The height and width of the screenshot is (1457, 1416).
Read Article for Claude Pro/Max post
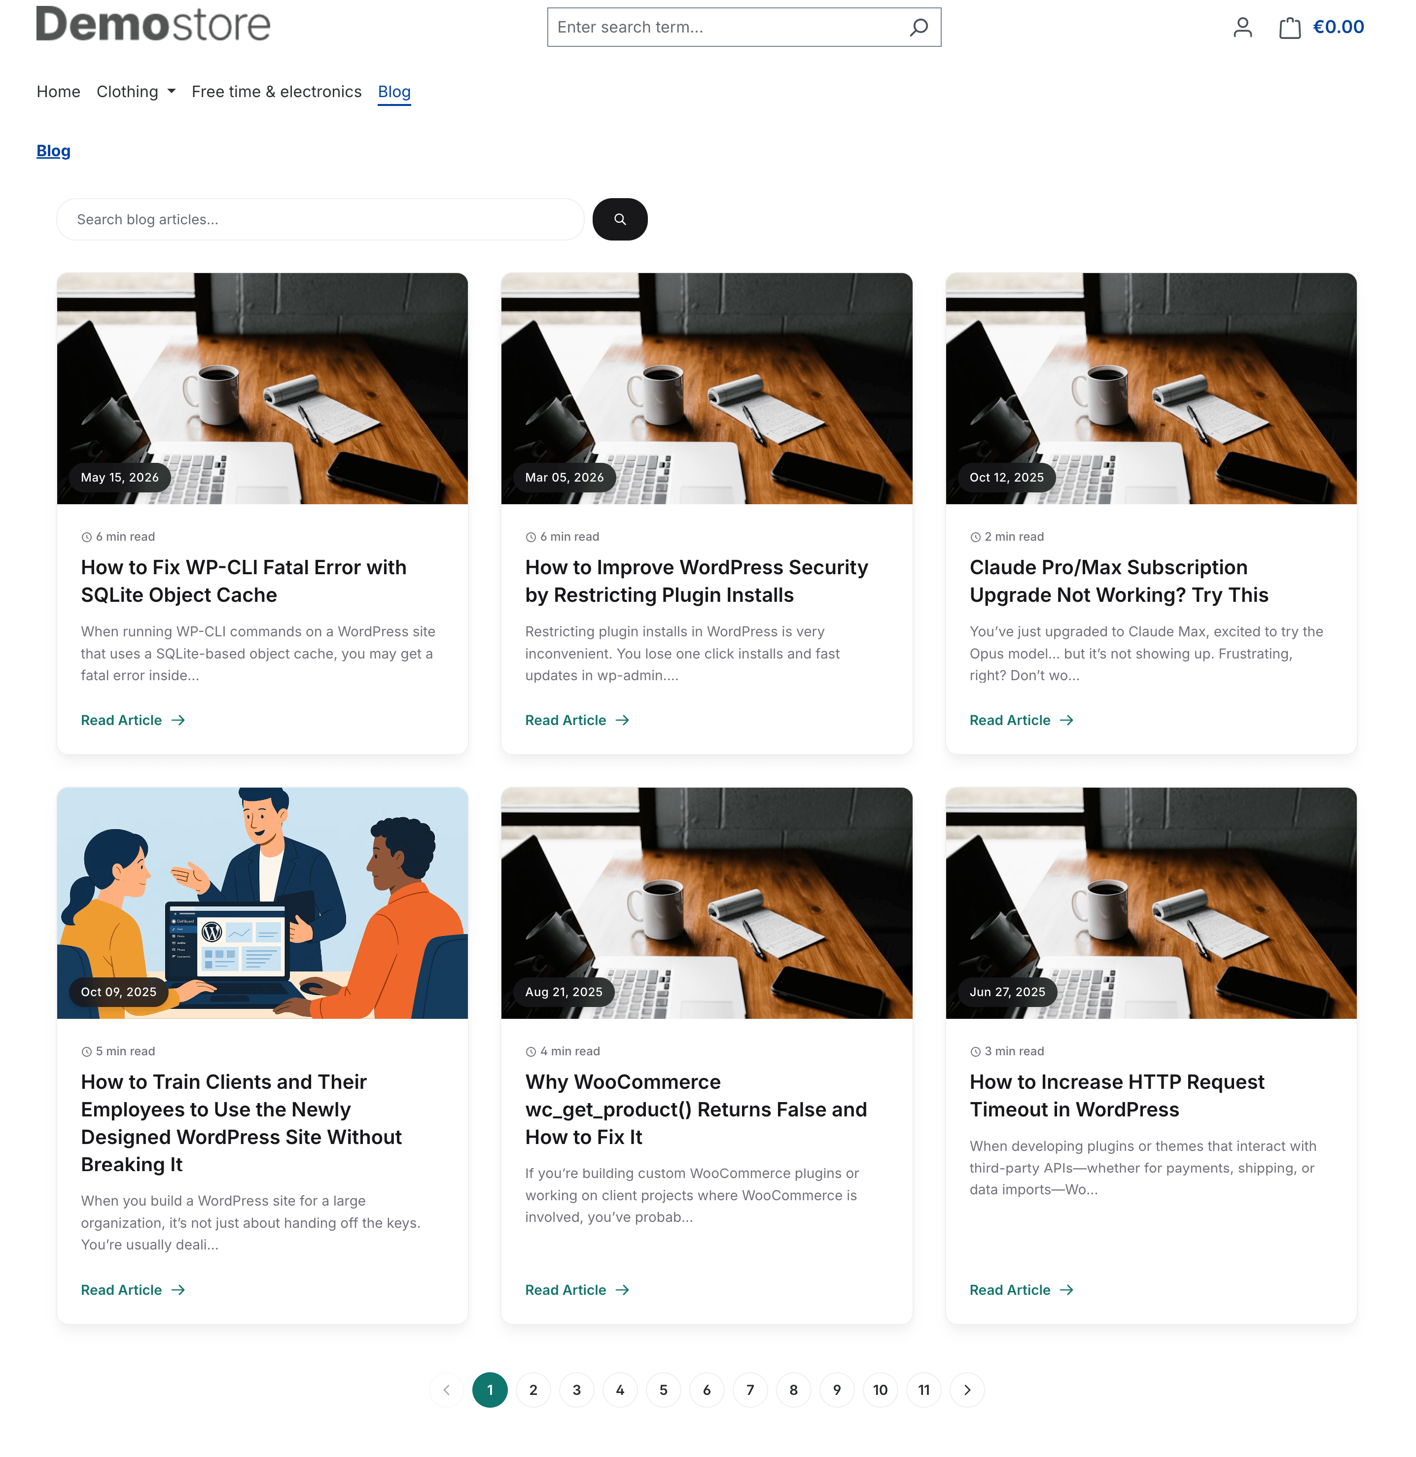tap(1022, 720)
